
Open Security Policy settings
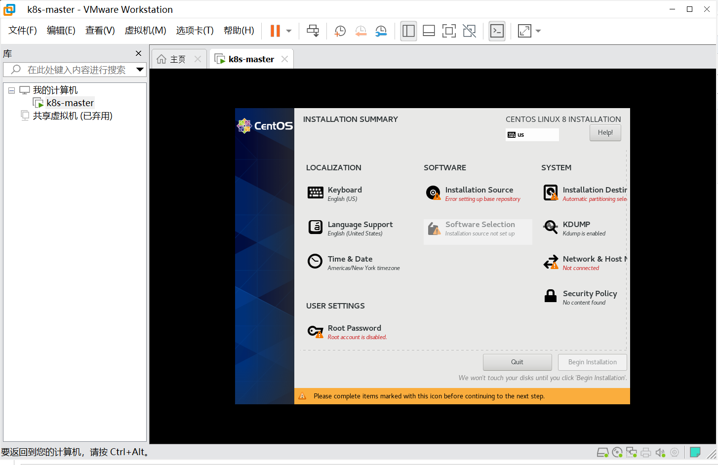580,297
